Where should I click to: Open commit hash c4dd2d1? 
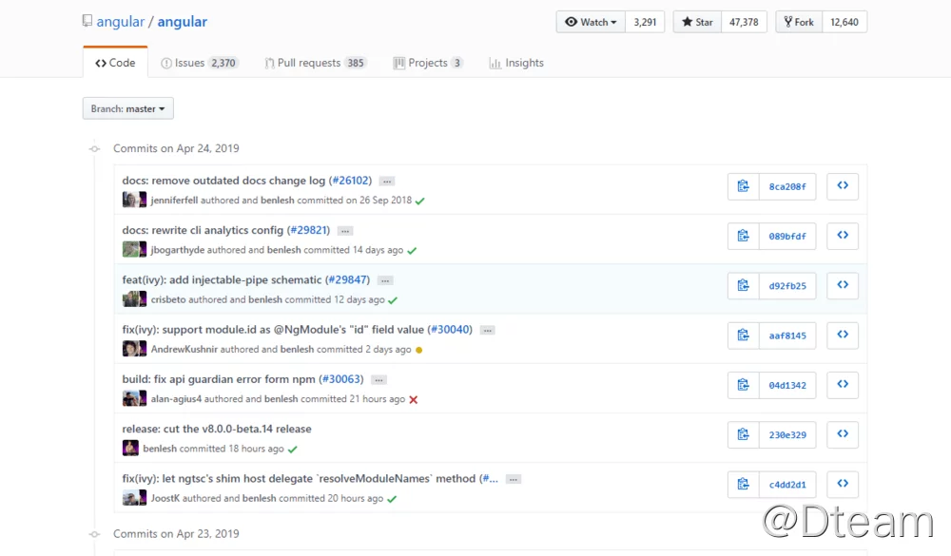click(x=787, y=485)
